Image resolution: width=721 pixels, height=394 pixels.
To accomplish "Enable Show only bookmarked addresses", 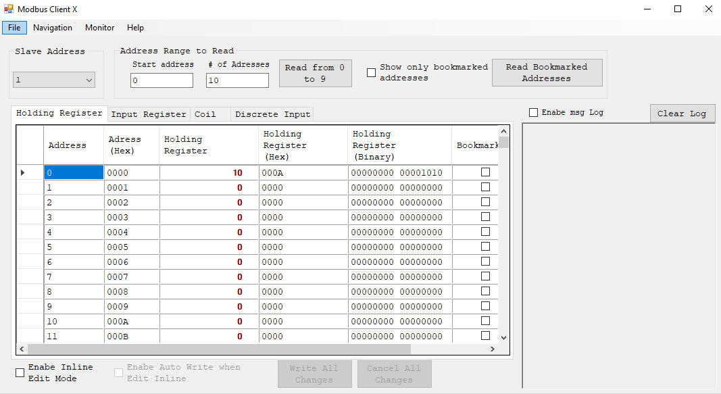I will (x=370, y=72).
